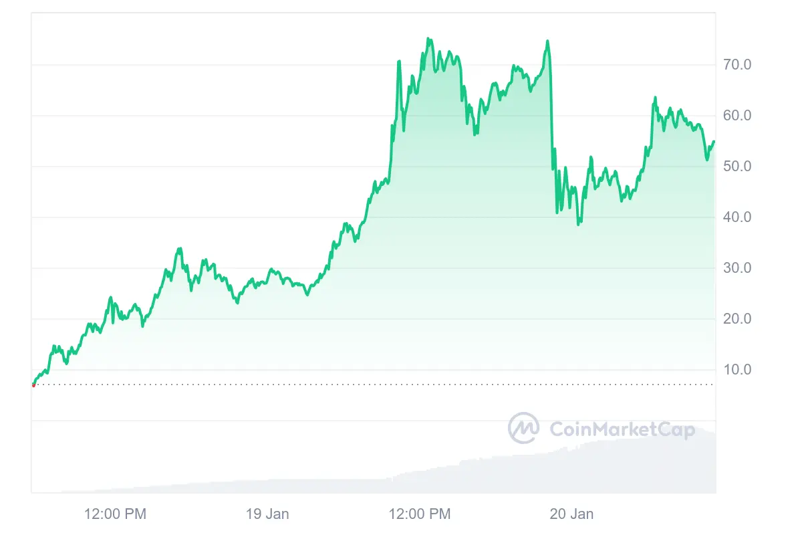Click the 60.0 price axis label
The image size is (802, 535).
(737, 116)
